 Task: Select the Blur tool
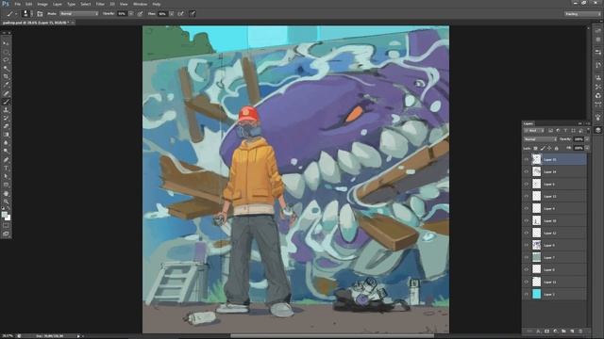(x=6, y=143)
